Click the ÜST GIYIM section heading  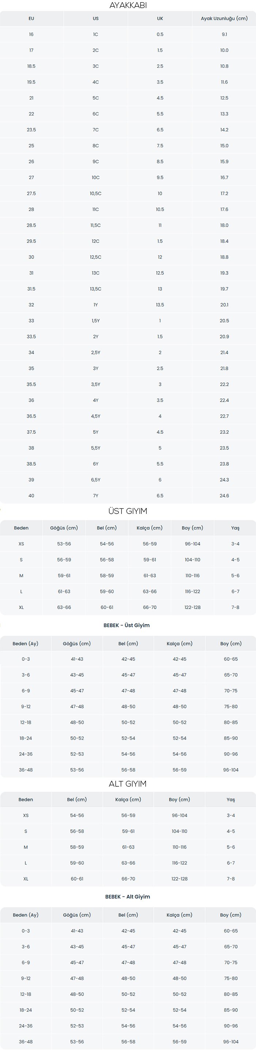[x=128, y=511]
